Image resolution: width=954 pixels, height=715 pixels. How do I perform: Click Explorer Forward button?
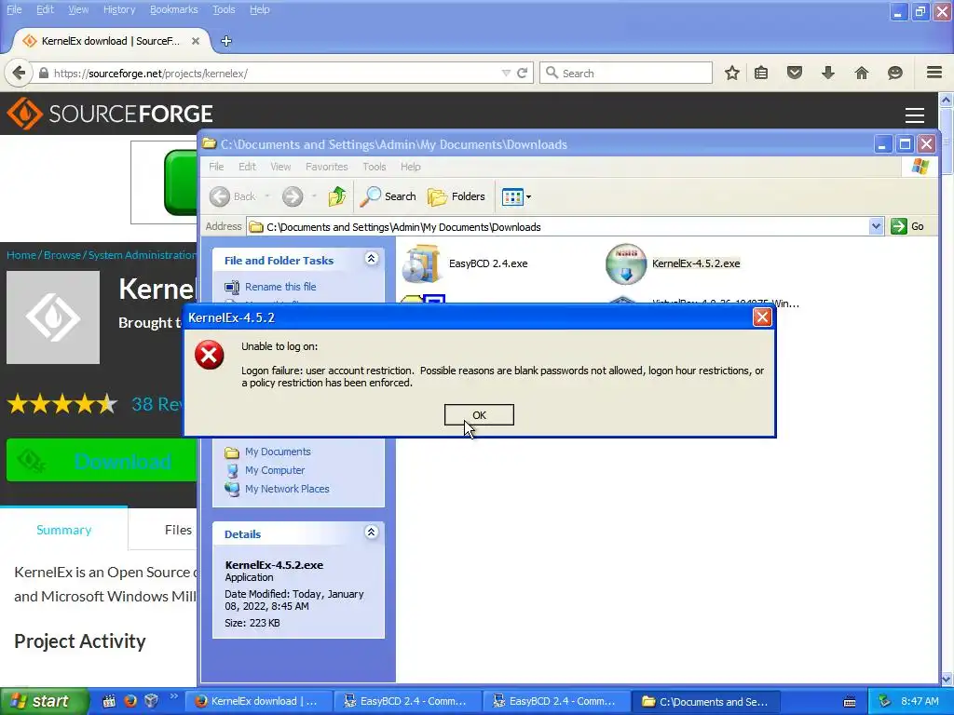(293, 196)
